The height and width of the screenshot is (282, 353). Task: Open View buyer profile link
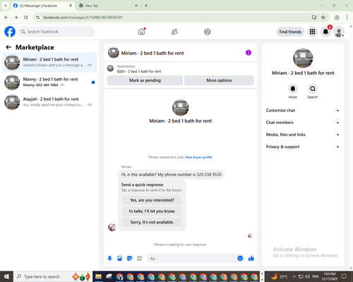click(198, 157)
